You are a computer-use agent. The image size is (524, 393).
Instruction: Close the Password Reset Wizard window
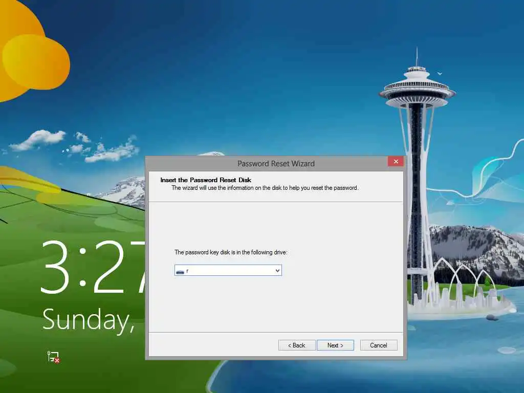(x=396, y=161)
